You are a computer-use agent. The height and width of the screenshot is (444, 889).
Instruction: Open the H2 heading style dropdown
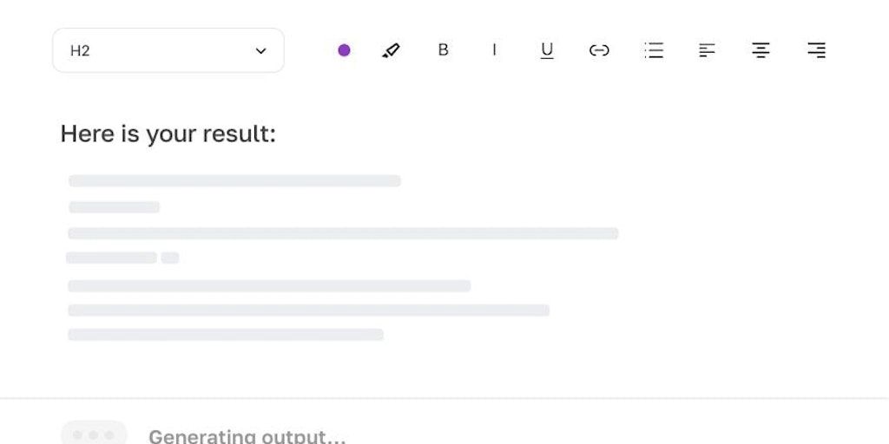(x=168, y=50)
